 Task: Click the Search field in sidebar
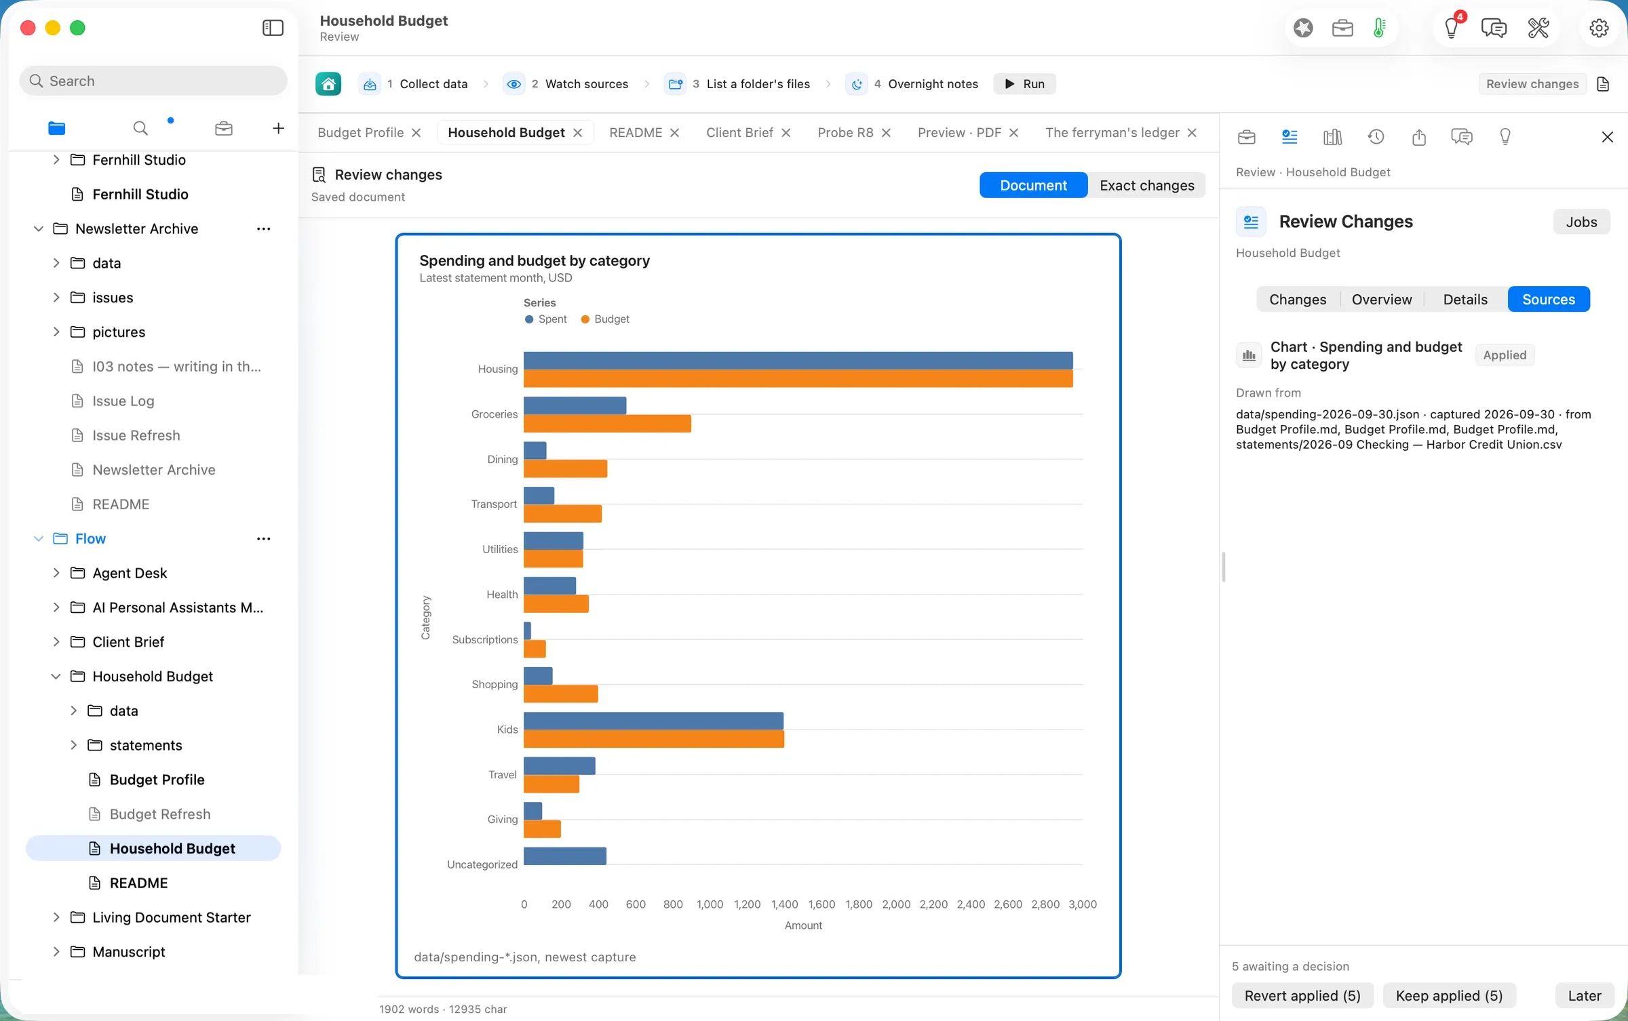153,81
